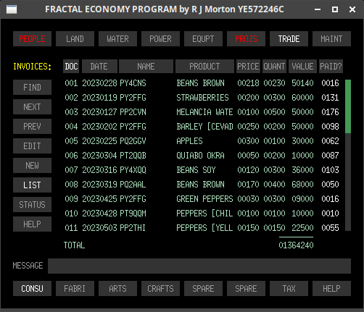Select the PEPPERS [CHIL invoice row

(x=202, y=214)
